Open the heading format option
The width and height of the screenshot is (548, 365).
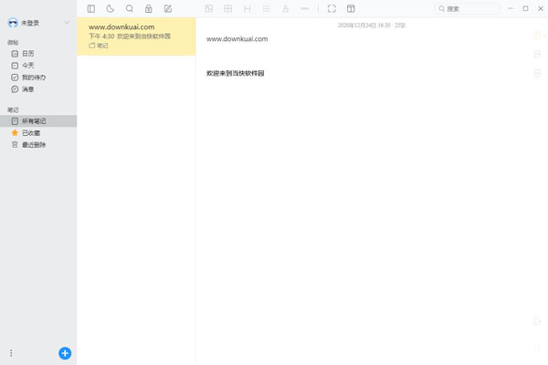247,8
